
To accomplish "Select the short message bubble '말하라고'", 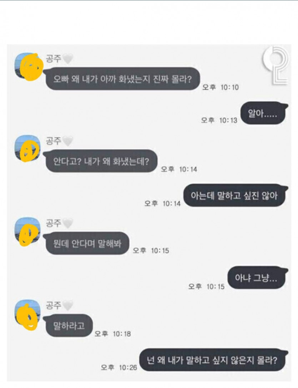I will (x=68, y=326).
